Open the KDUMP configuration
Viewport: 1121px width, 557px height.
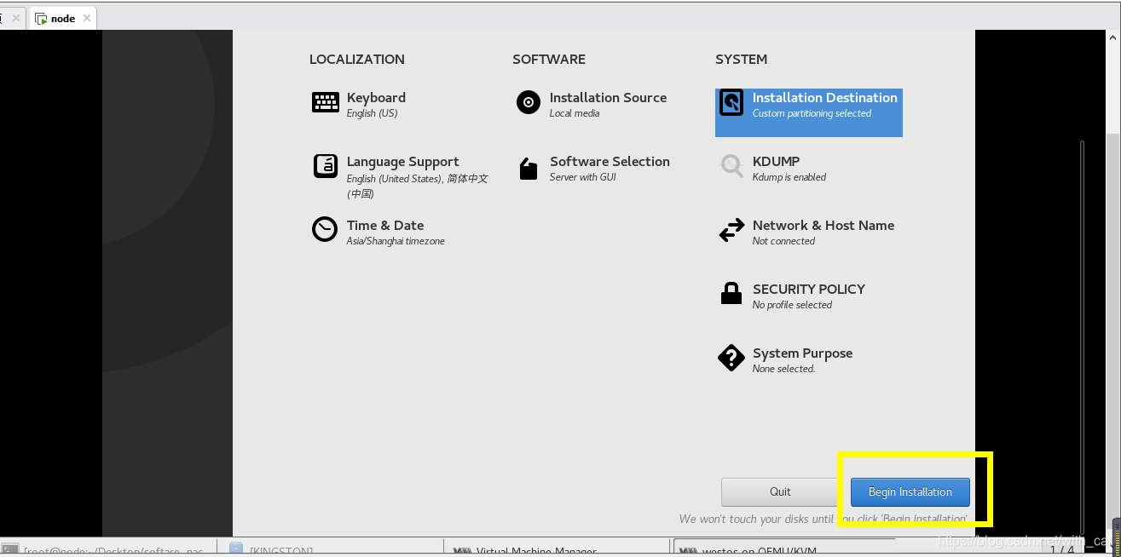point(772,168)
